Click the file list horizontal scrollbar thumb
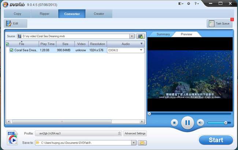238x150 pixels. 62,122
